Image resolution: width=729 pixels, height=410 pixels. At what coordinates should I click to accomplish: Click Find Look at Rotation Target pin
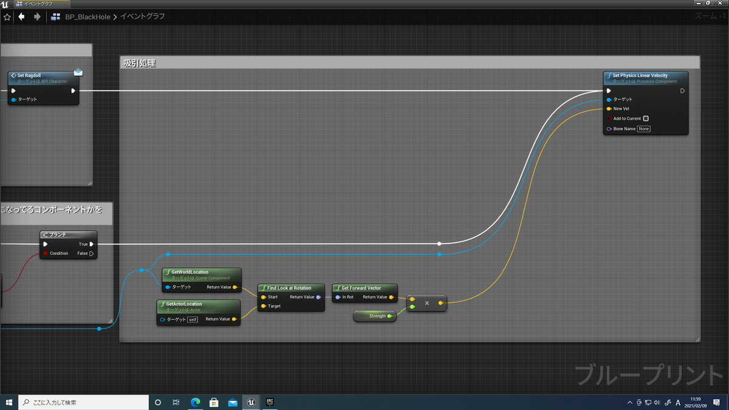point(264,306)
